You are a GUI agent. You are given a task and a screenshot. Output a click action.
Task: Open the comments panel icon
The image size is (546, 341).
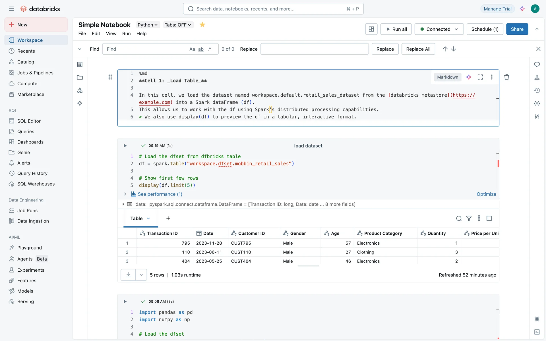(537, 65)
